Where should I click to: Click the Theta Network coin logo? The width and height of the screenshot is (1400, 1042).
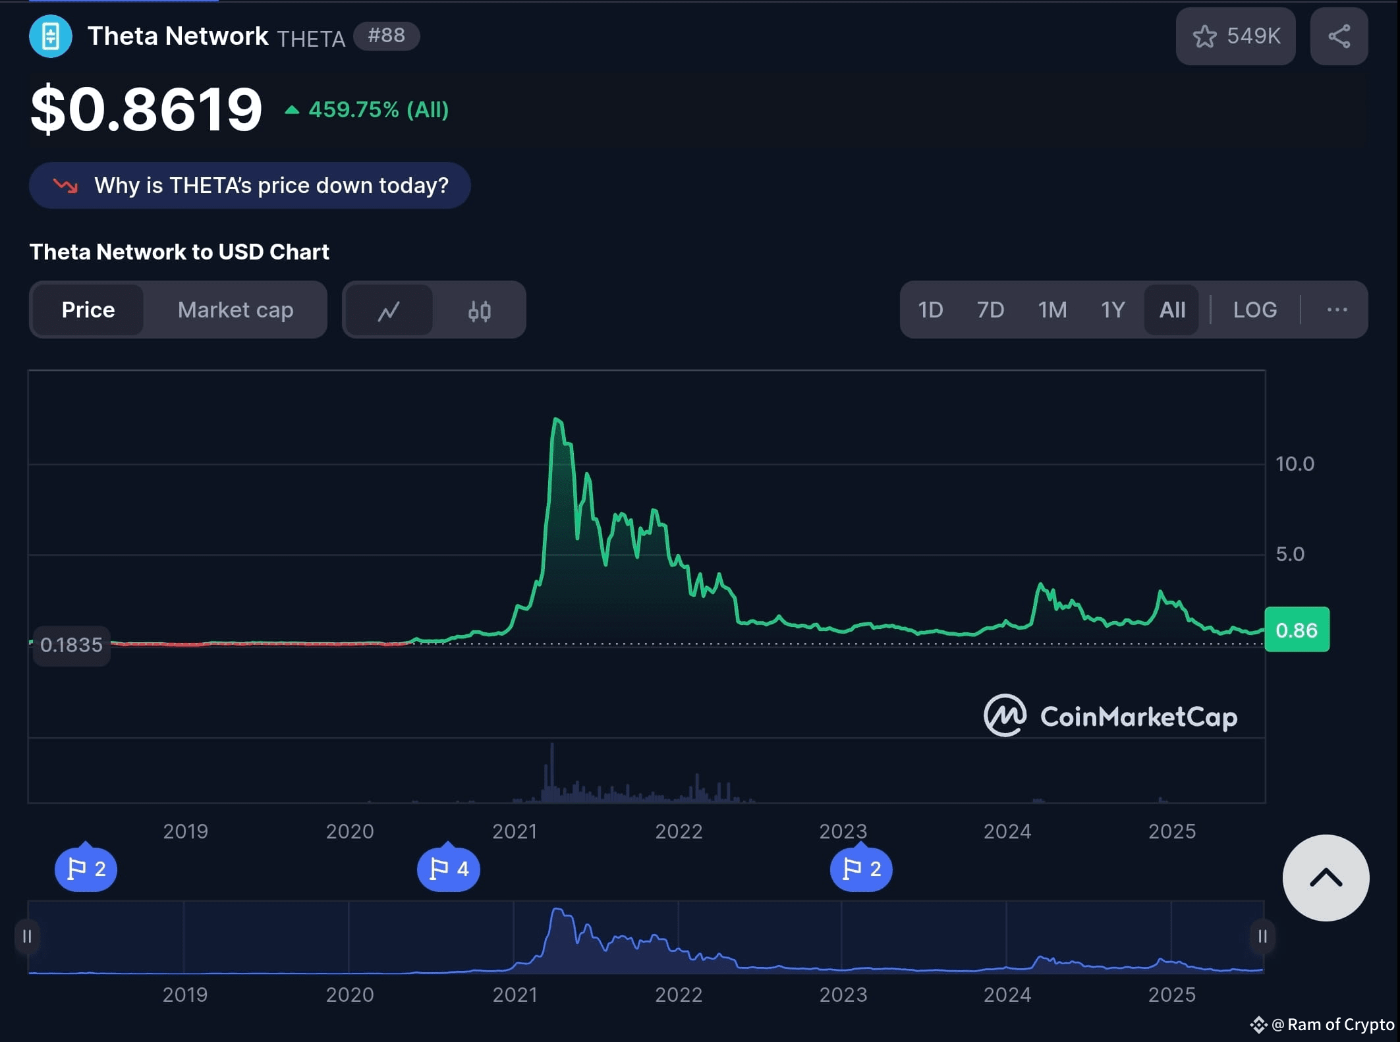pyautogui.click(x=51, y=36)
